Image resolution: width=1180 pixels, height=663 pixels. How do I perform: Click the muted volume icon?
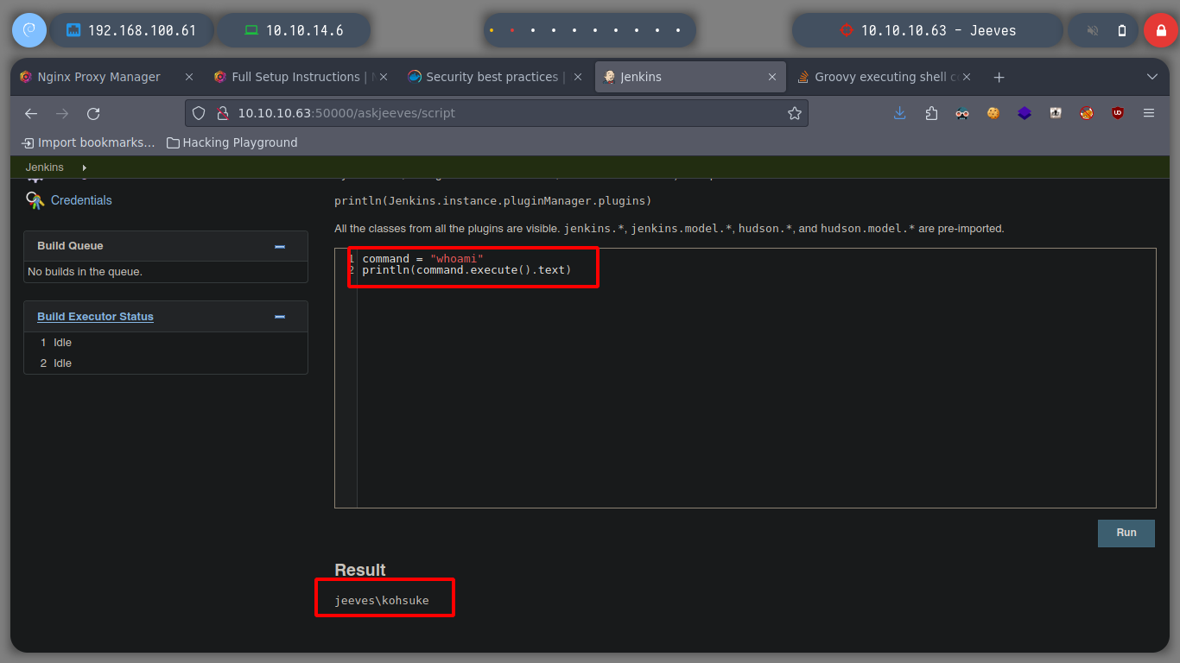1092,30
